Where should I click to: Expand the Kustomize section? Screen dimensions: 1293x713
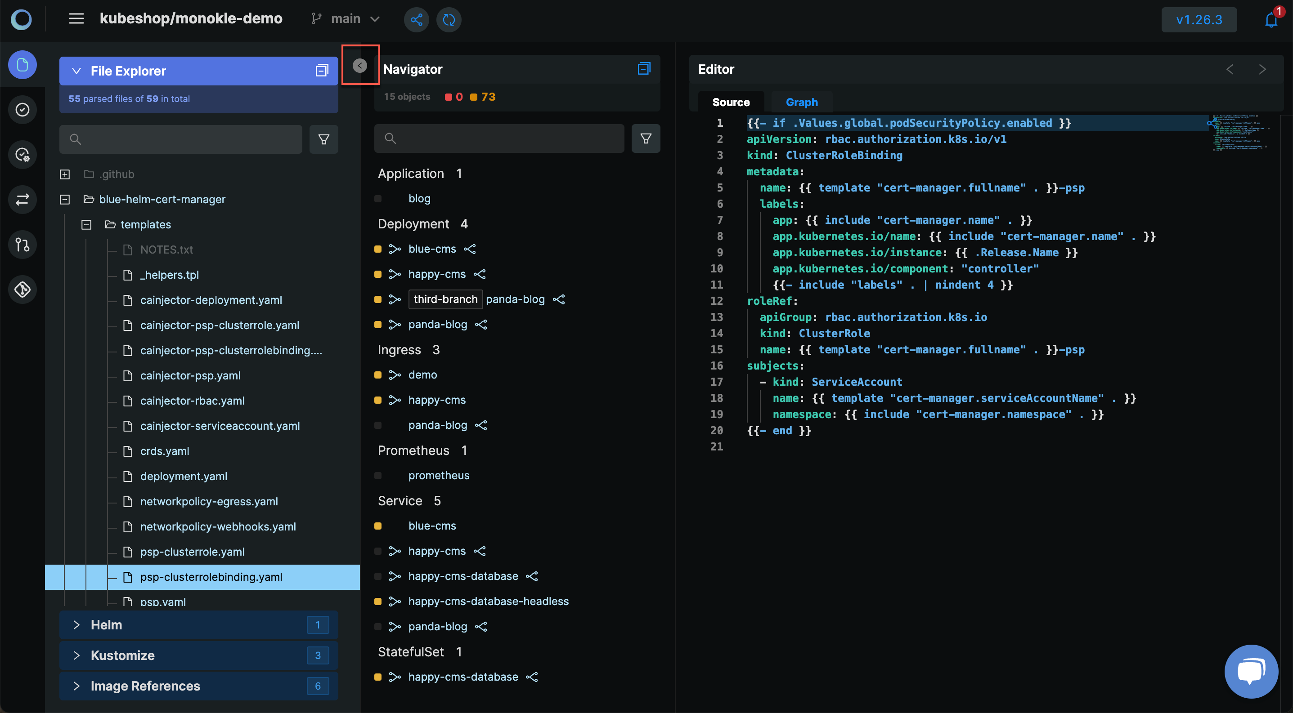pyautogui.click(x=75, y=655)
